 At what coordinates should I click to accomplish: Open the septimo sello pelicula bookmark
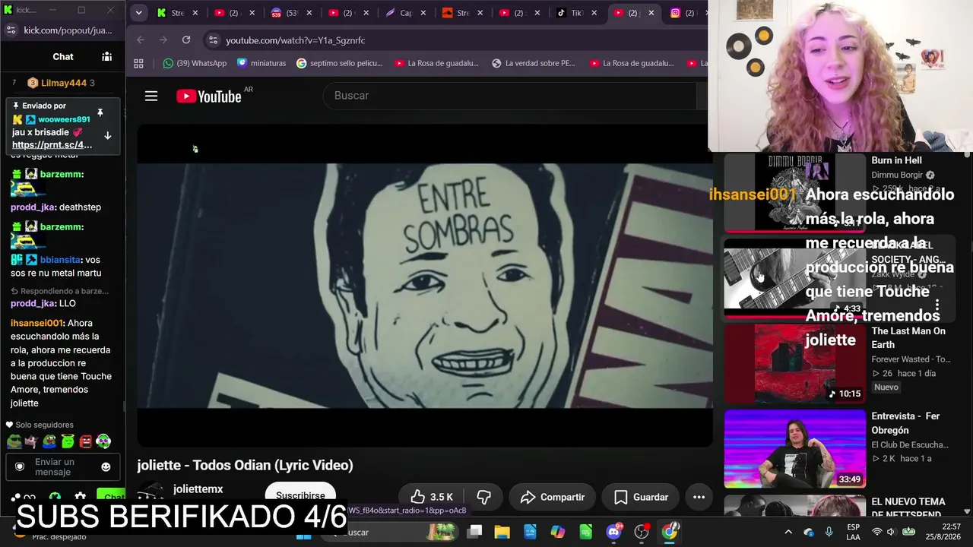click(x=340, y=63)
